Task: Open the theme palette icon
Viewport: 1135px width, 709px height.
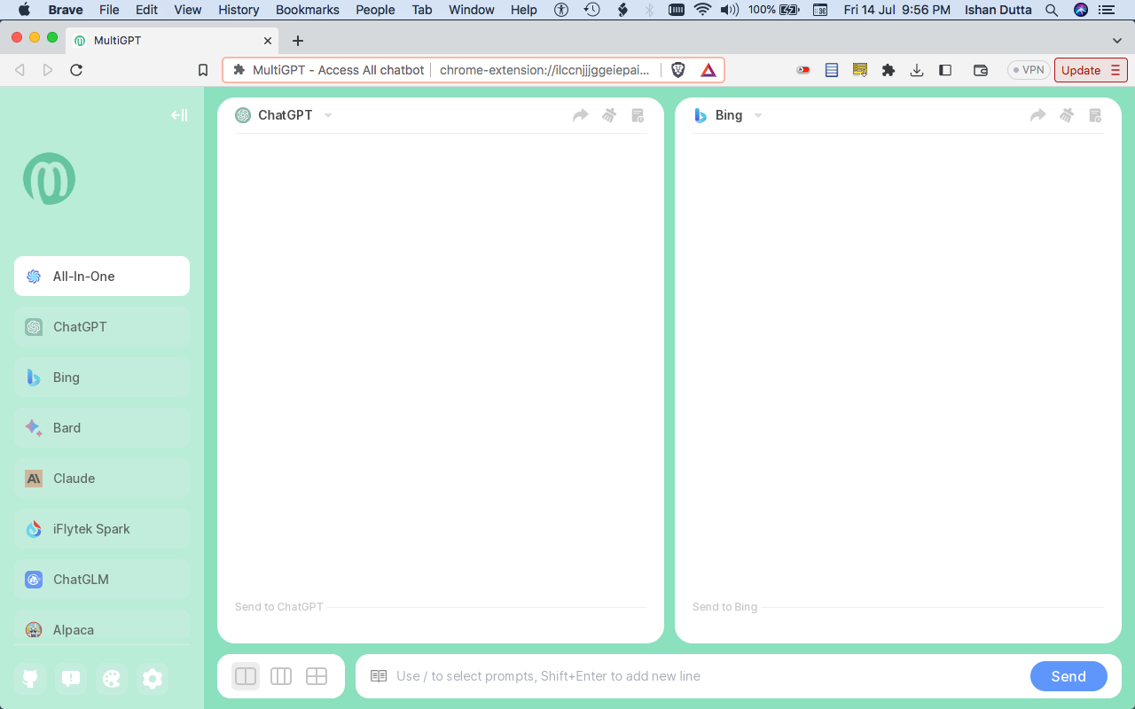Action: click(112, 679)
